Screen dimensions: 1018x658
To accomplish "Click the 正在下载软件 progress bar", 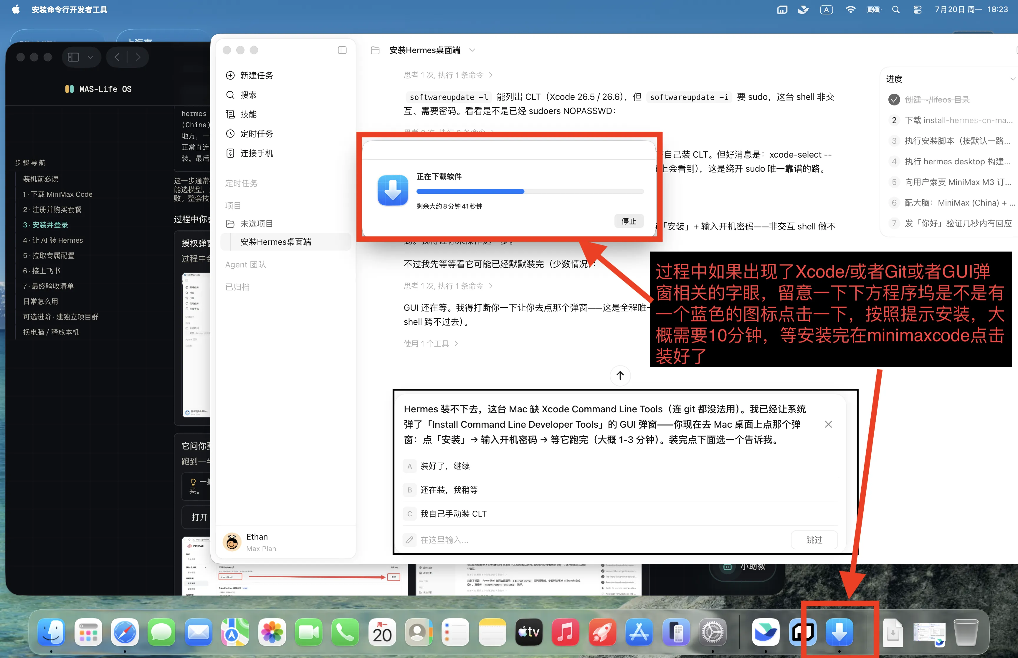I will coord(530,191).
